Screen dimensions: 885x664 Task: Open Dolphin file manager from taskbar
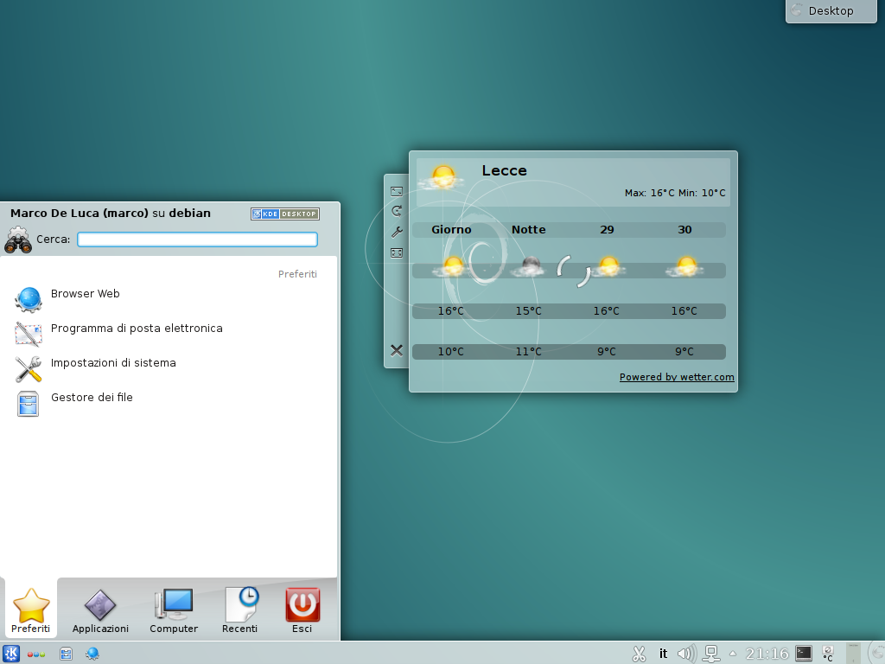67,654
